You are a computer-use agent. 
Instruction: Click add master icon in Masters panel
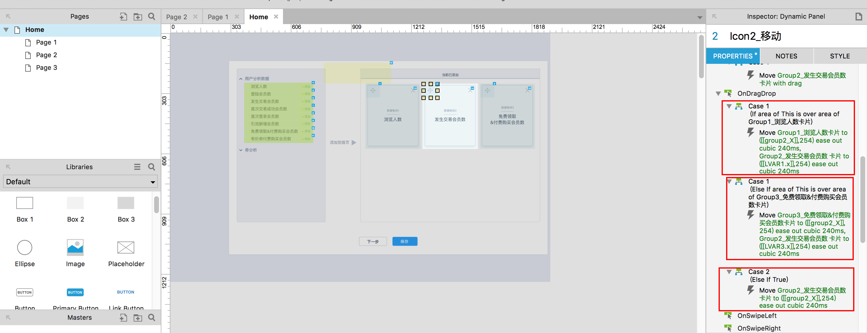pyautogui.click(x=123, y=318)
